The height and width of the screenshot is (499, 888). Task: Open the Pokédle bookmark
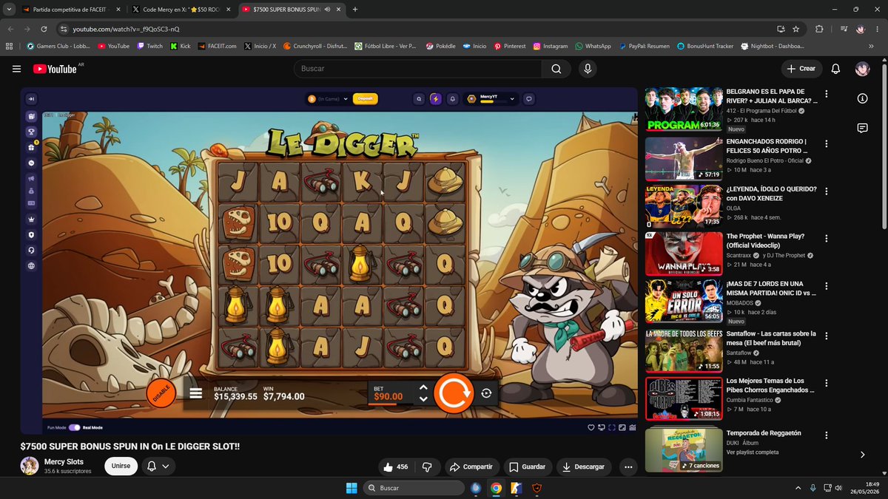pyautogui.click(x=440, y=46)
